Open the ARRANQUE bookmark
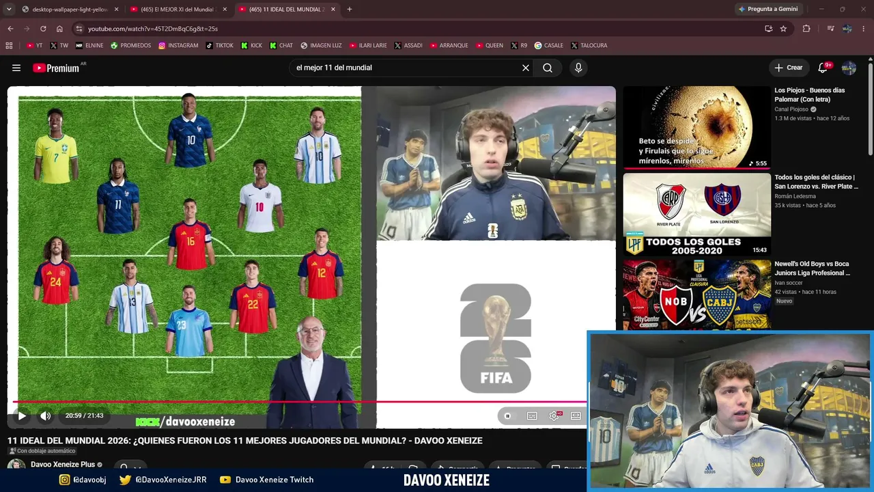The width and height of the screenshot is (874, 492). (449, 46)
